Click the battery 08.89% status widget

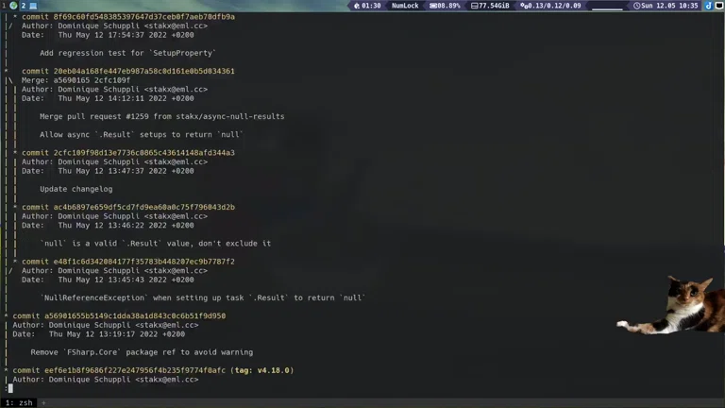[445, 6]
